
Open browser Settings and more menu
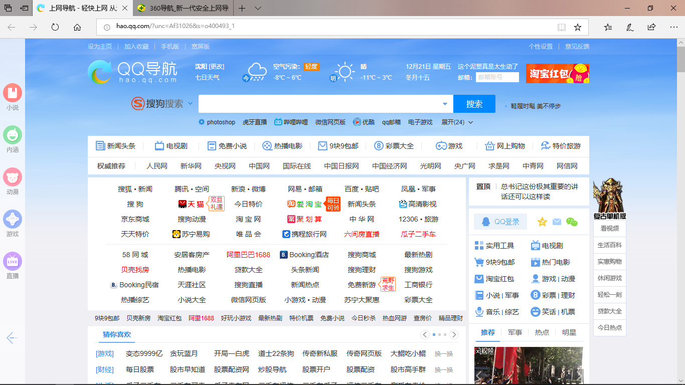673,27
